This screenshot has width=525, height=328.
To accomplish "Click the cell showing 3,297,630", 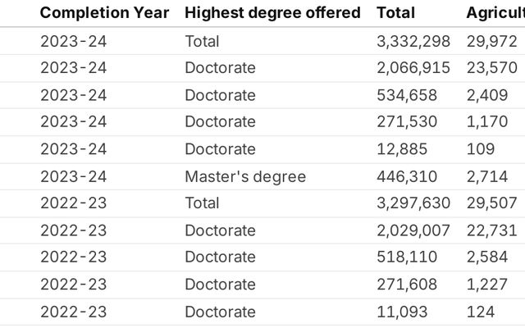I will point(413,203).
